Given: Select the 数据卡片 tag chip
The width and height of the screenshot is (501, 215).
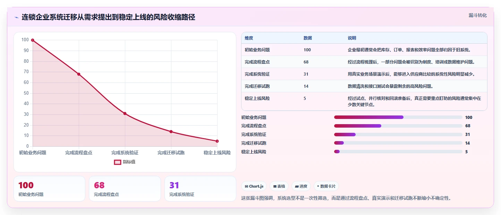Looking at the screenshot, I should 326,186.
